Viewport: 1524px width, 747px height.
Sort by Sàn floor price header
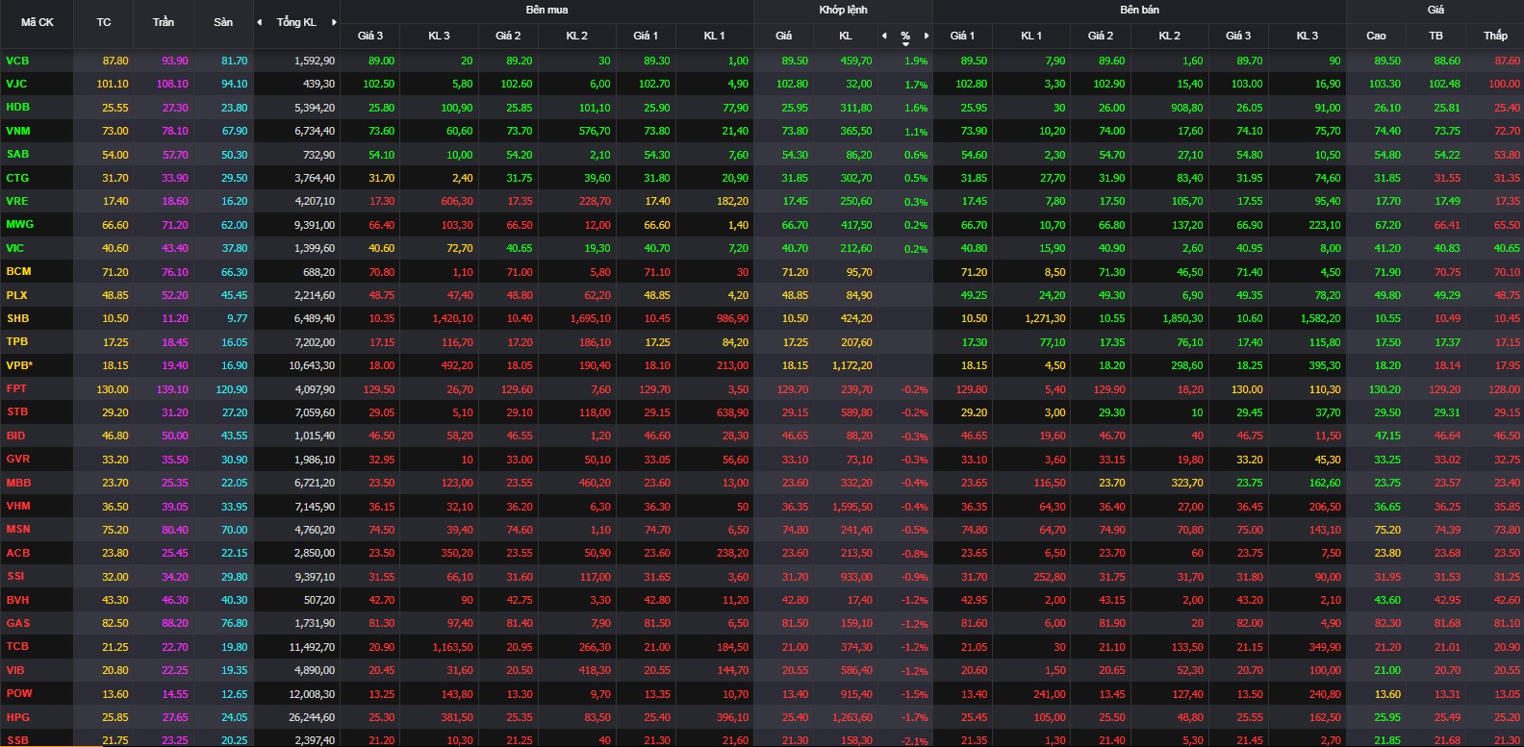223,22
